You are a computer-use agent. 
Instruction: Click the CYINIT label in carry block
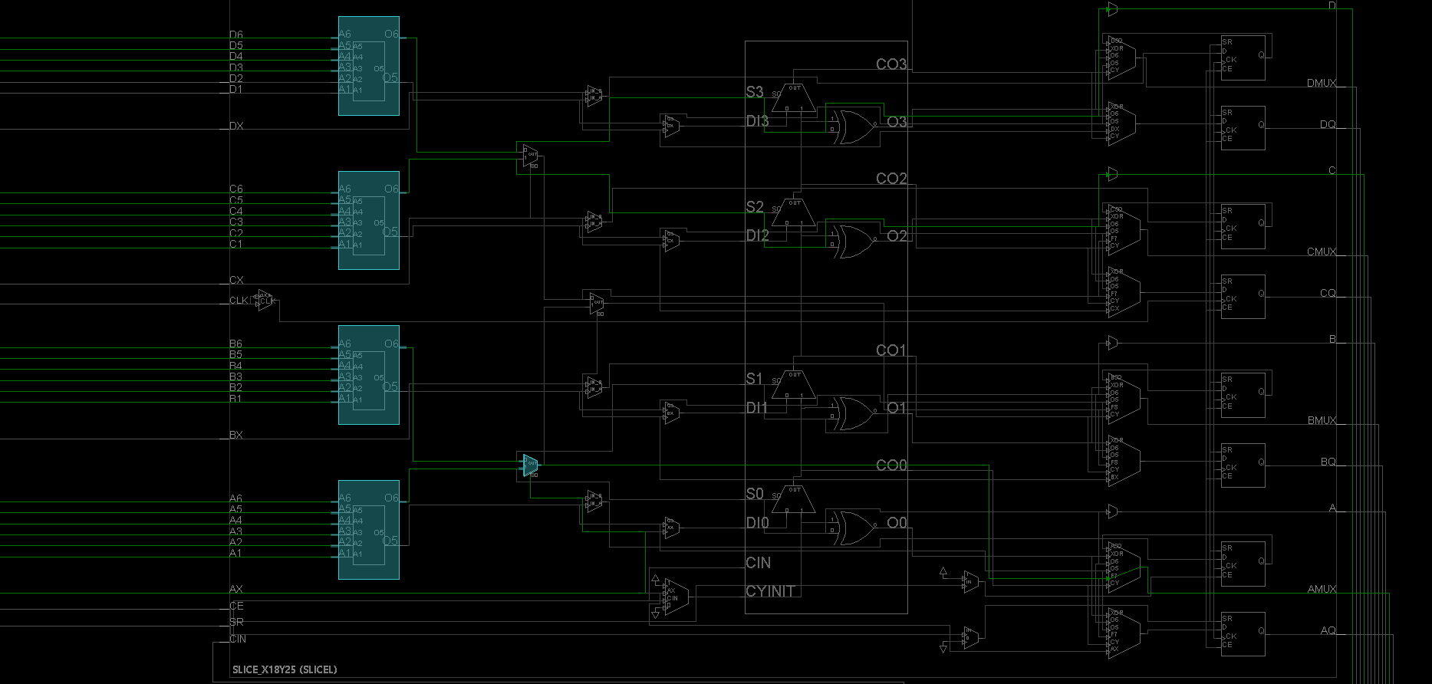click(x=770, y=591)
